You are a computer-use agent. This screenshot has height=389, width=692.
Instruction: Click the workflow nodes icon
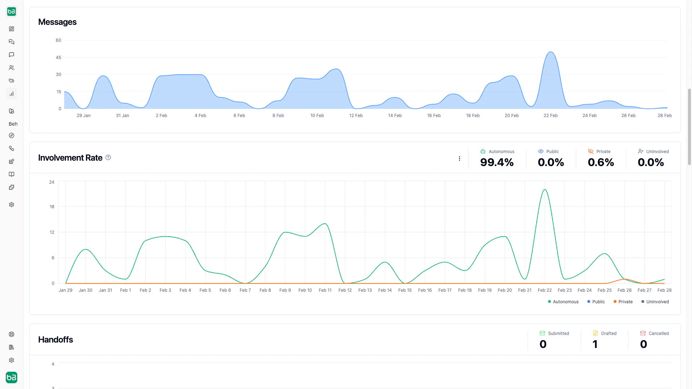pyautogui.click(x=12, y=148)
